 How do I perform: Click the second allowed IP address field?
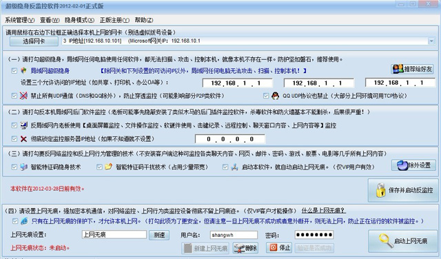point(319,83)
